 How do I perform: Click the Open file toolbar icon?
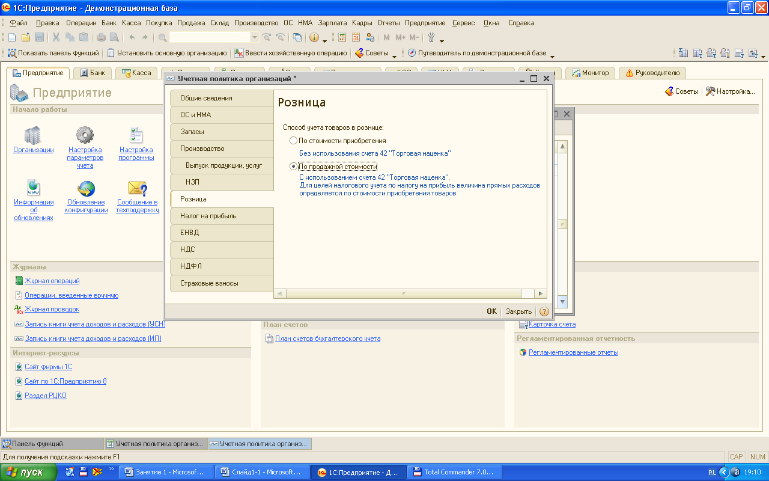pos(26,37)
